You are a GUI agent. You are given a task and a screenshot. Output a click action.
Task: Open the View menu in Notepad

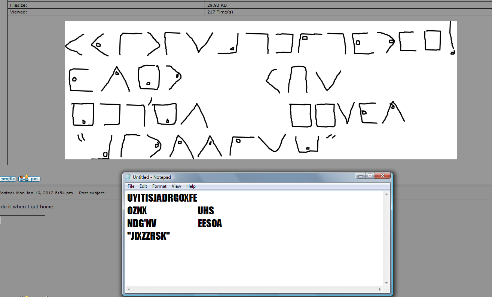[x=176, y=186]
